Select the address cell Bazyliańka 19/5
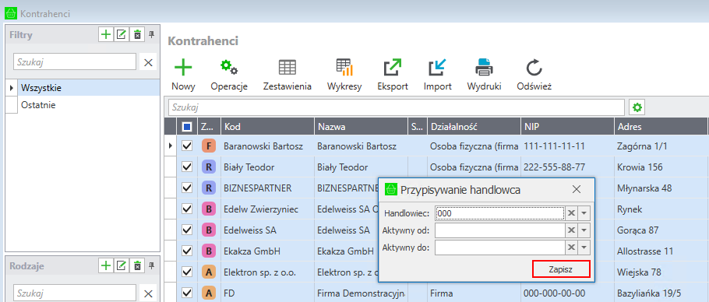Viewport: 709px width, 302px height. click(661, 293)
